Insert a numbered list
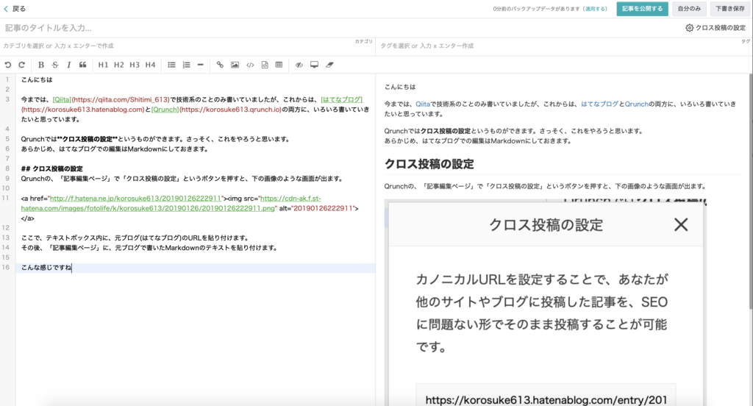 [x=186, y=65]
